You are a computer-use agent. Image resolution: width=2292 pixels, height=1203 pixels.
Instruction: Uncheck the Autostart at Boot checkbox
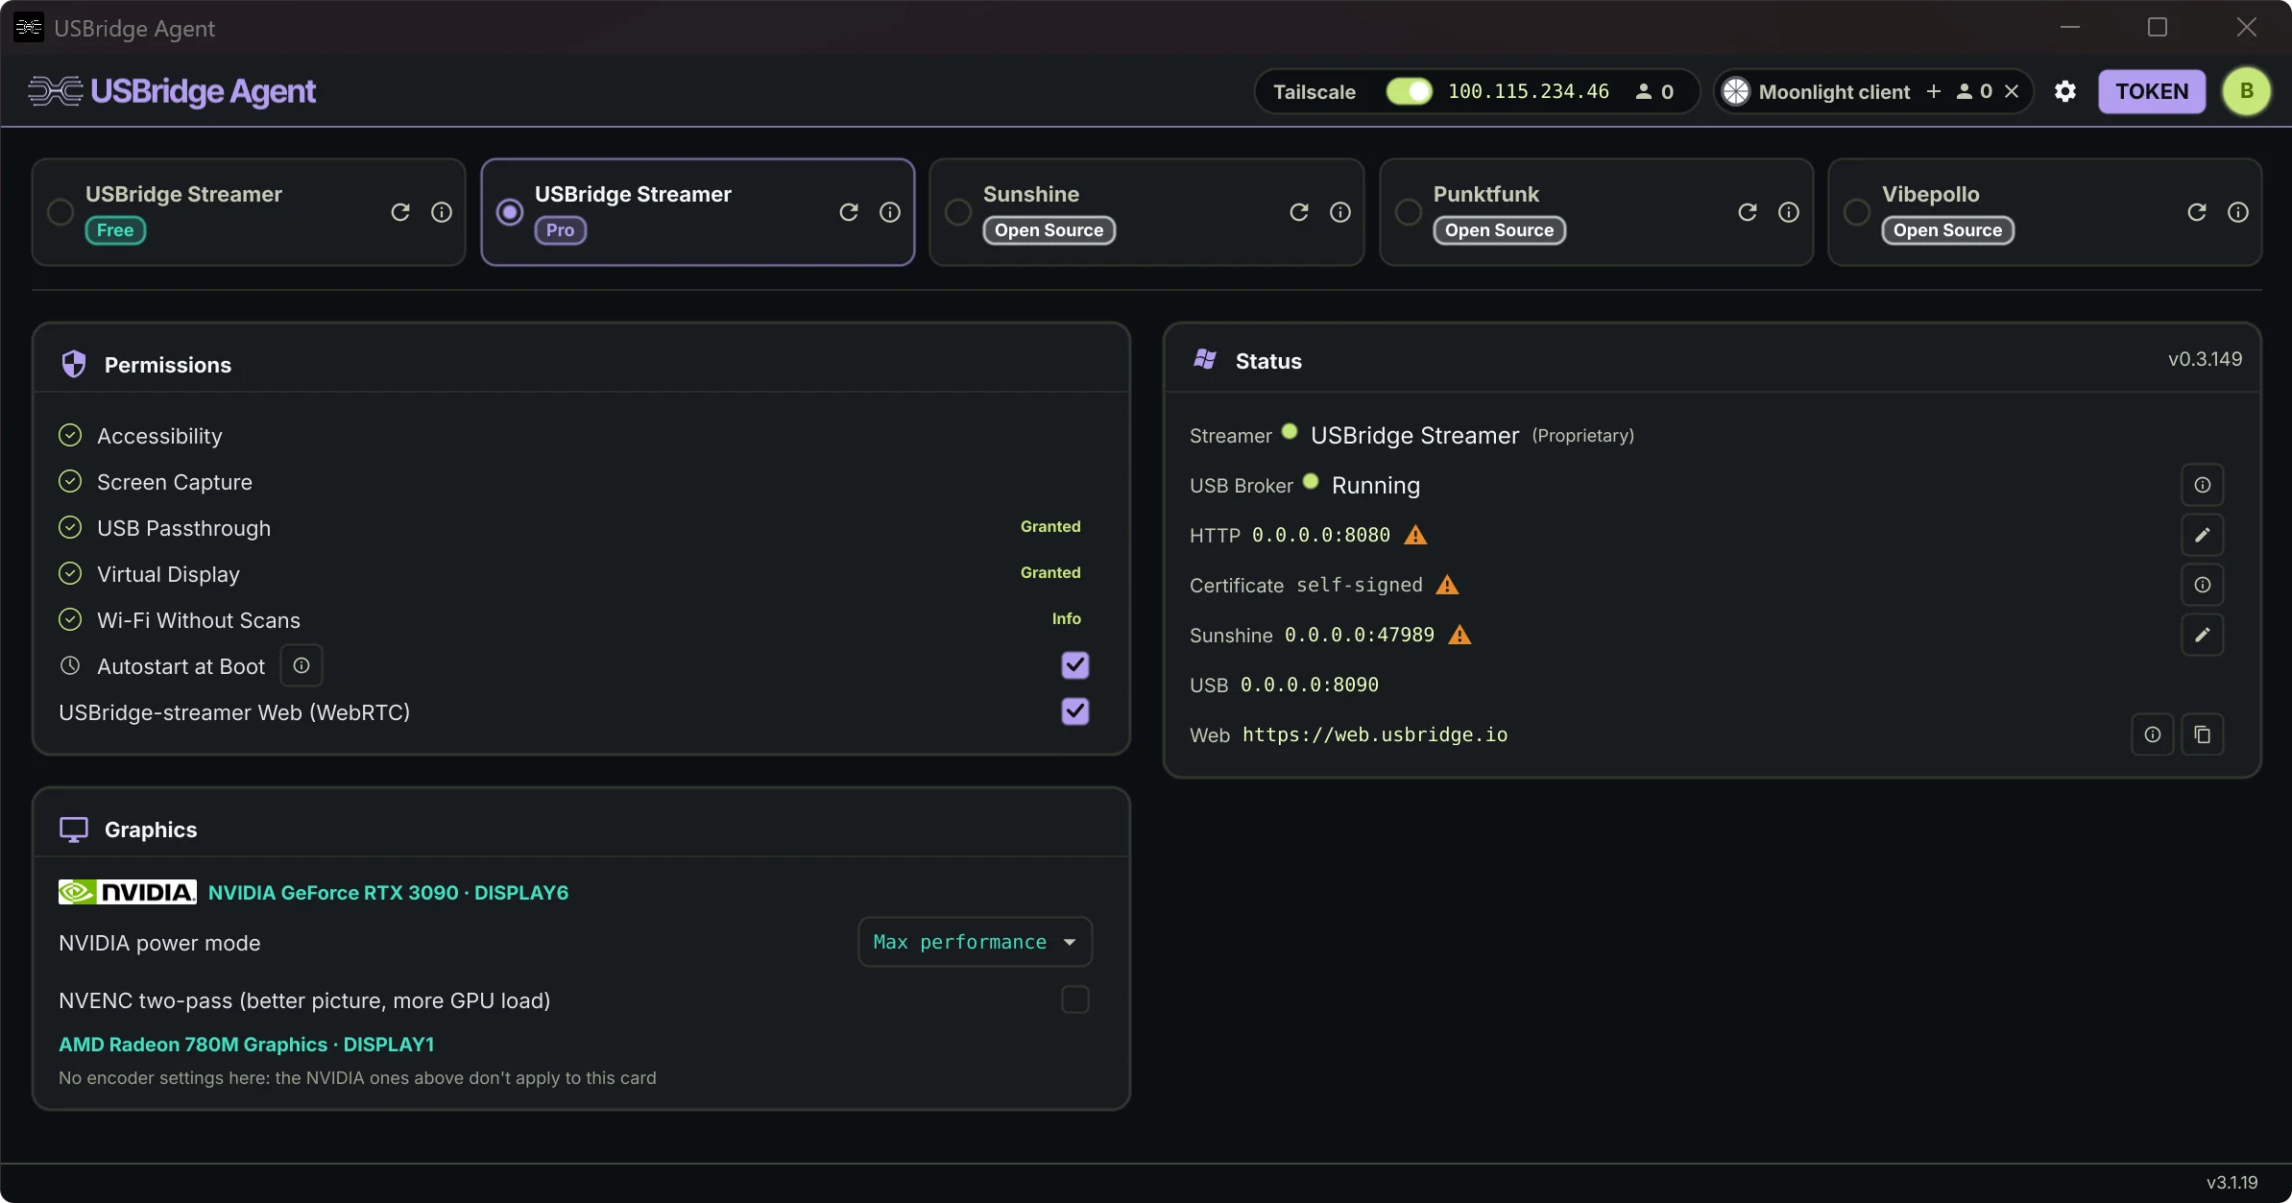(x=1075, y=665)
